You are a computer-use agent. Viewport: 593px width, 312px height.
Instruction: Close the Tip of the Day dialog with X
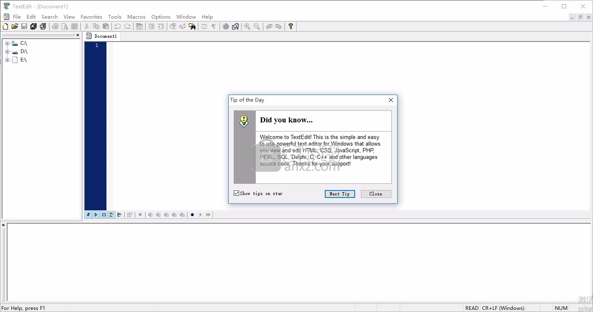click(391, 100)
